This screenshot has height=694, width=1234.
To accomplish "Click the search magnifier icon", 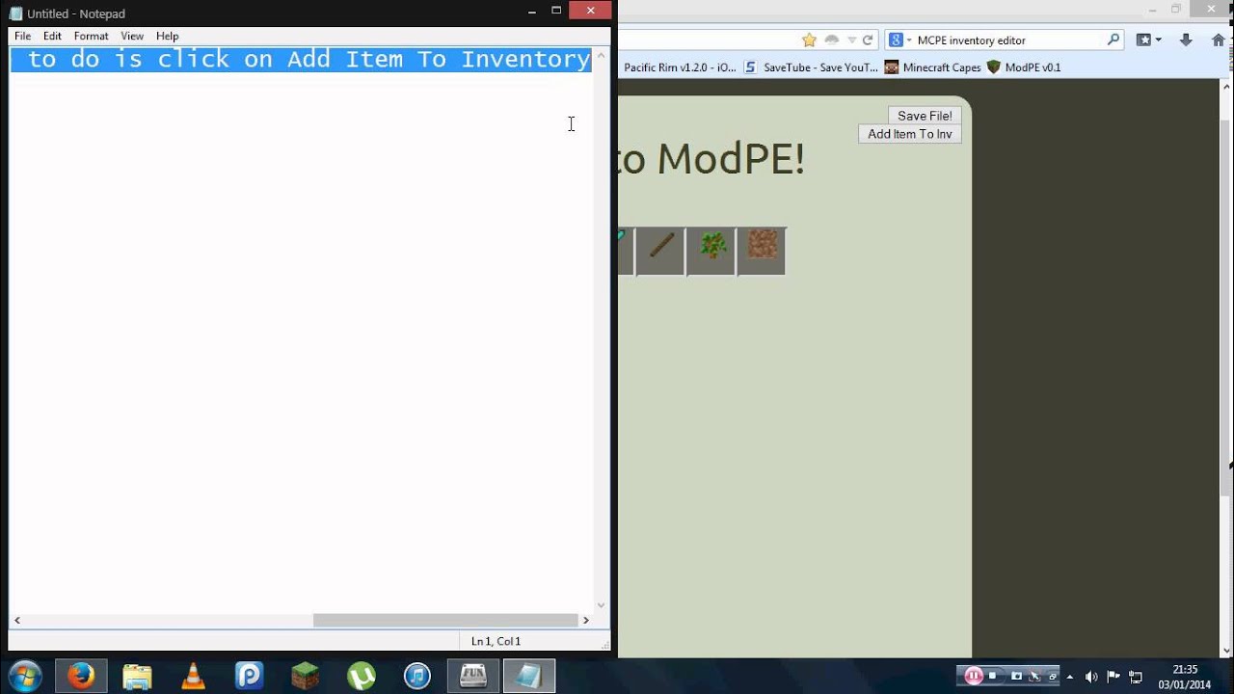I will [x=1113, y=40].
